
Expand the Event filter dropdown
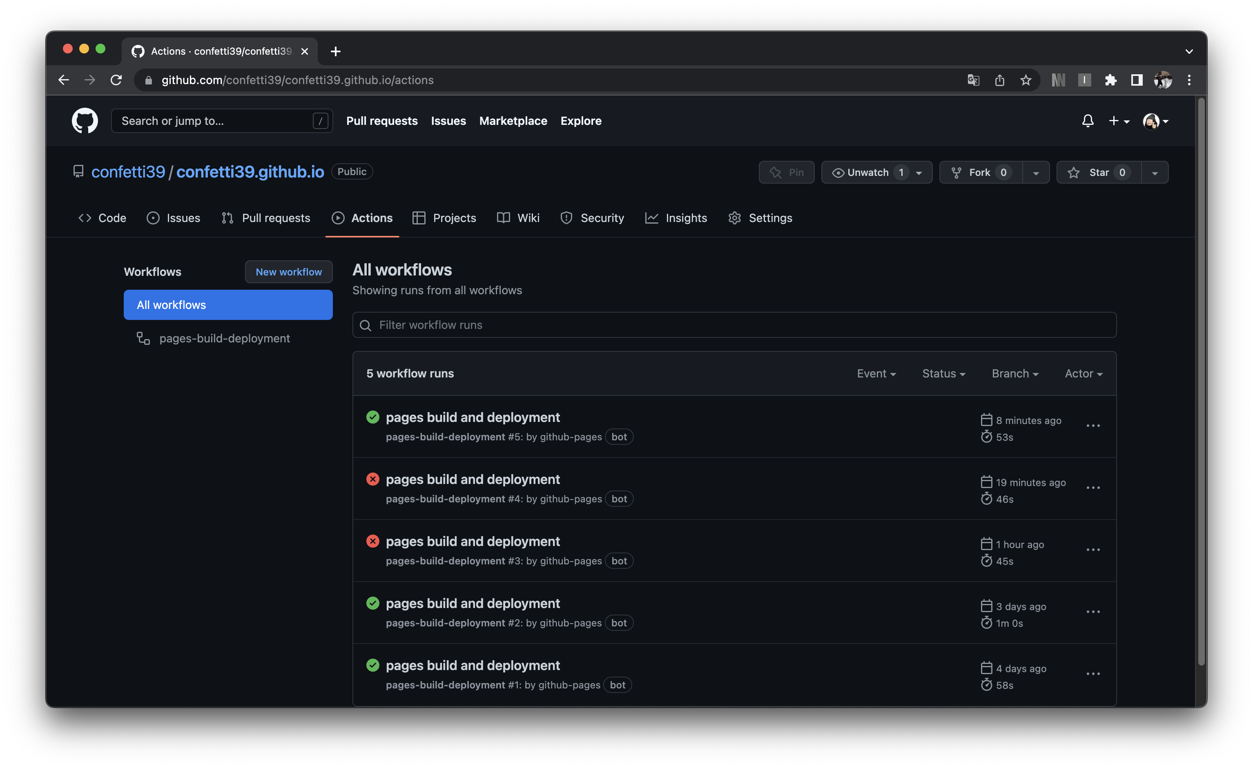876,374
